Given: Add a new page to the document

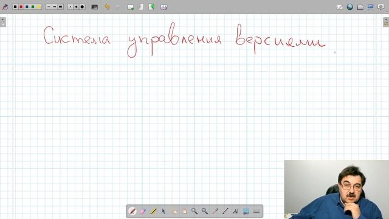Looking at the screenshot, I should (131, 7).
